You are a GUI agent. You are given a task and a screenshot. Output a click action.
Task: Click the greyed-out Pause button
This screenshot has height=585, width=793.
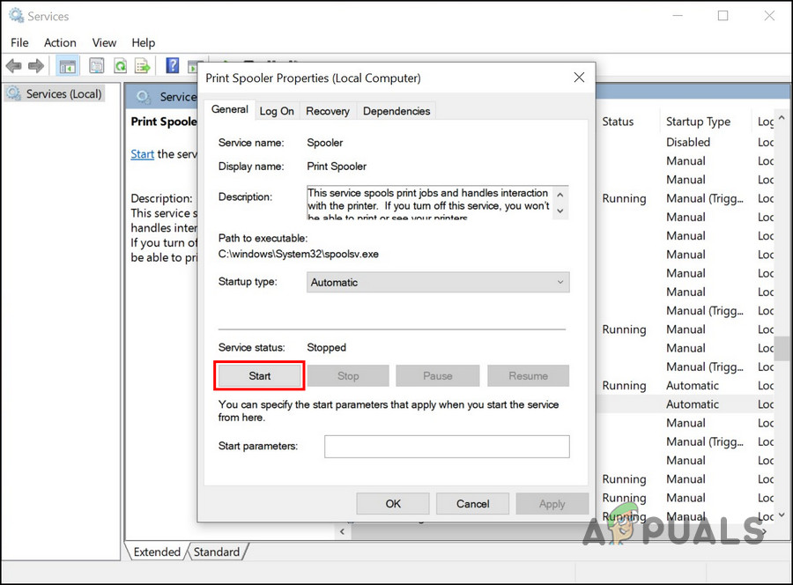(x=437, y=375)
